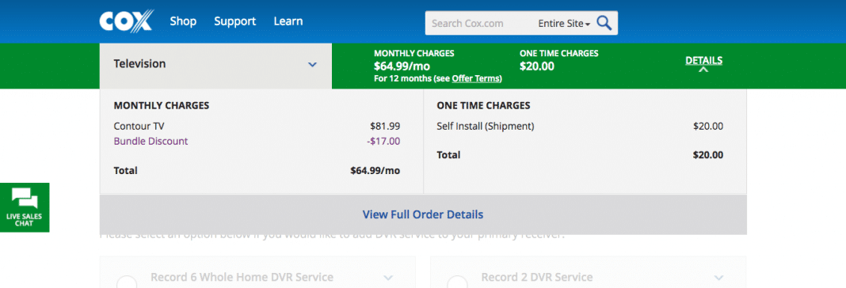Click View Full Order Details

click(x=423, y=214)
